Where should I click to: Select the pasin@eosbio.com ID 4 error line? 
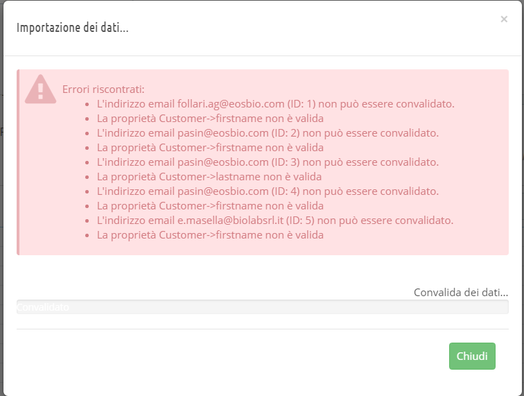tap(268, 191)
